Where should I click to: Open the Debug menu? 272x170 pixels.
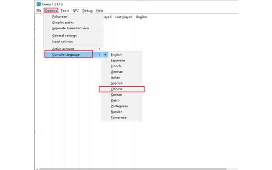(x=88, y=11)
